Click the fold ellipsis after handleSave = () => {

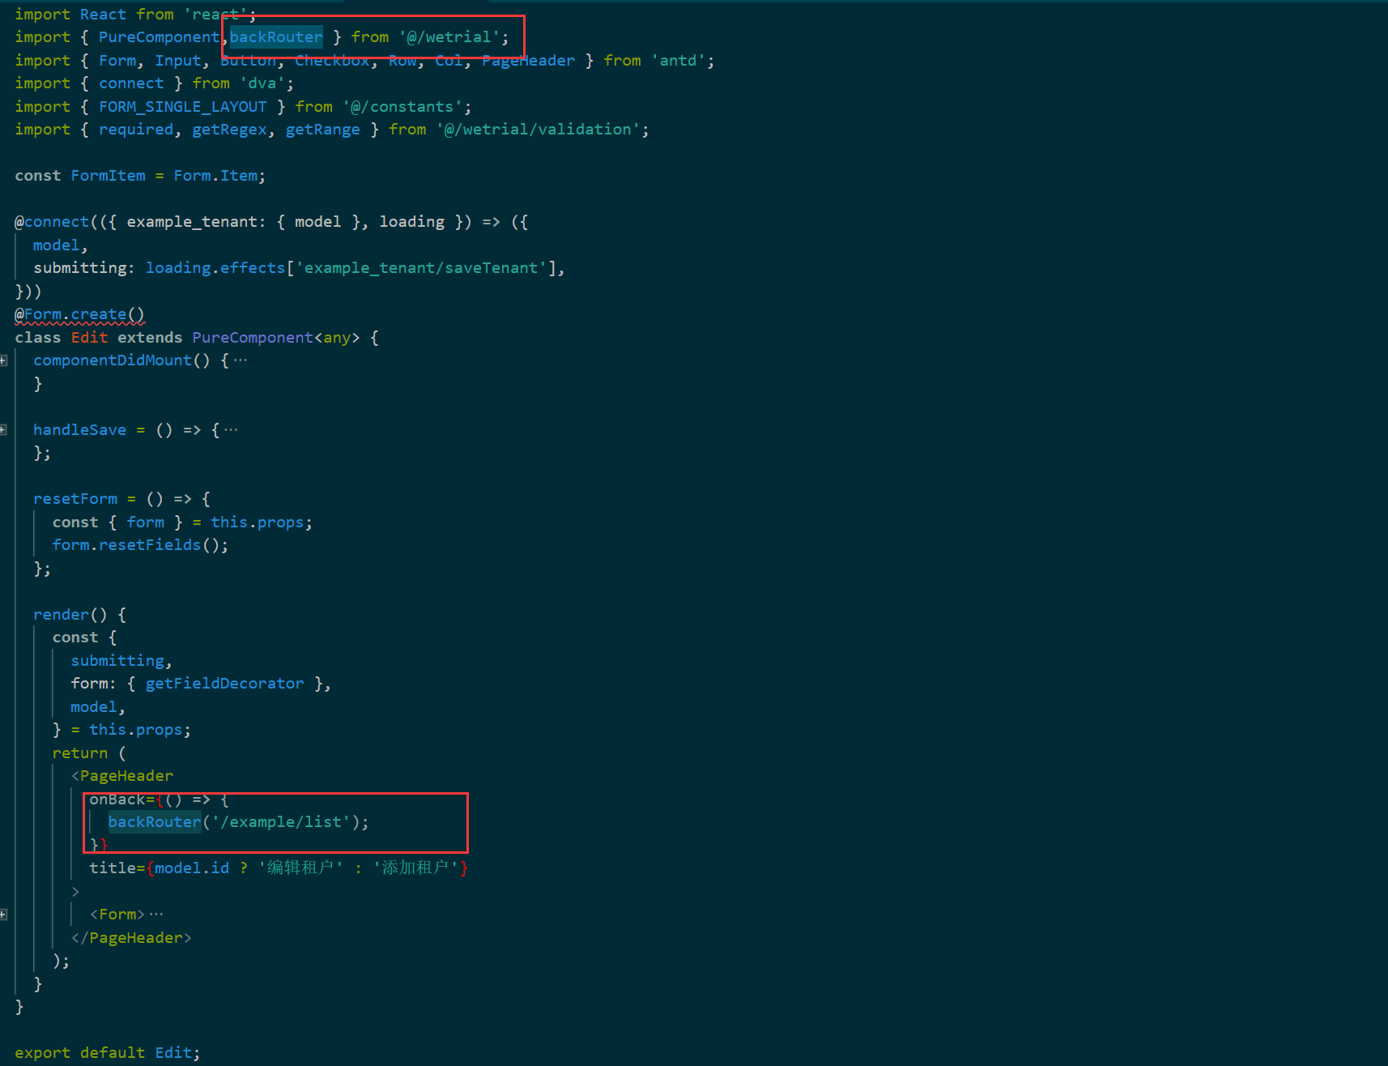click(x=231, y=430)
